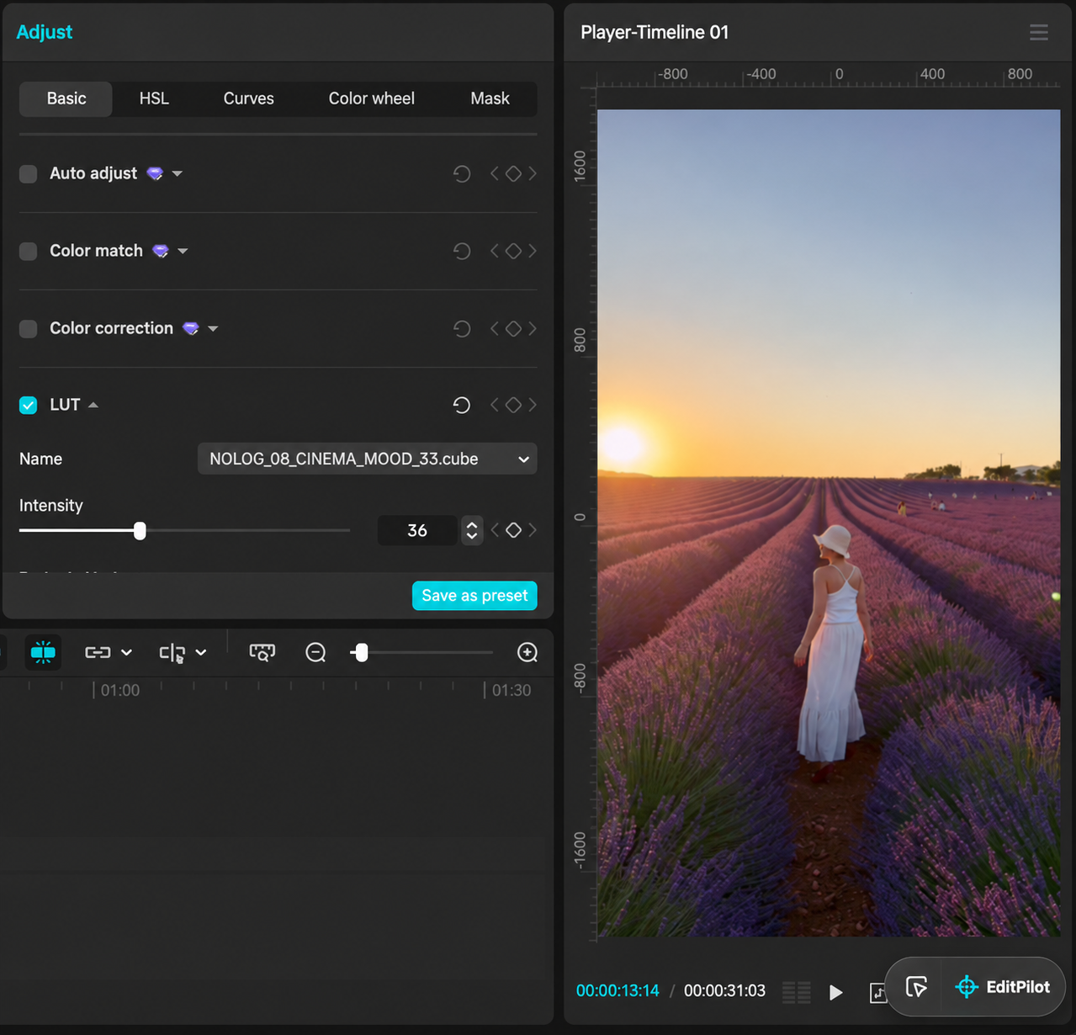The height and width of the screenshot is (1035, 1076).
Task: Launch the EditPilot assistant
Action: [x=1003, y=986]
